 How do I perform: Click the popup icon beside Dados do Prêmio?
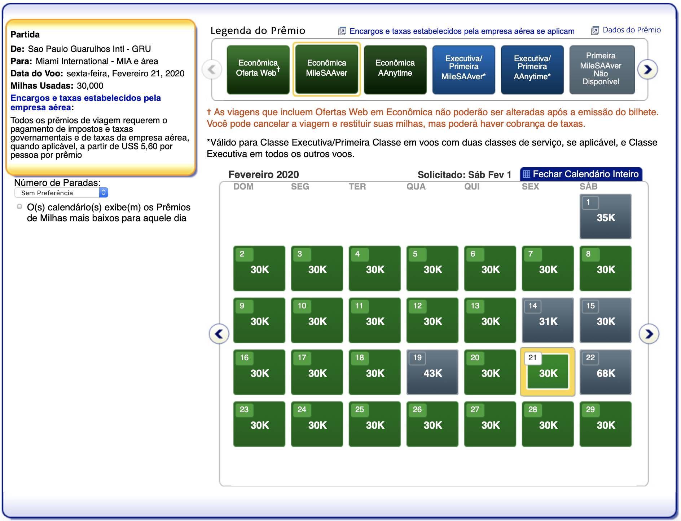(595, 31)
